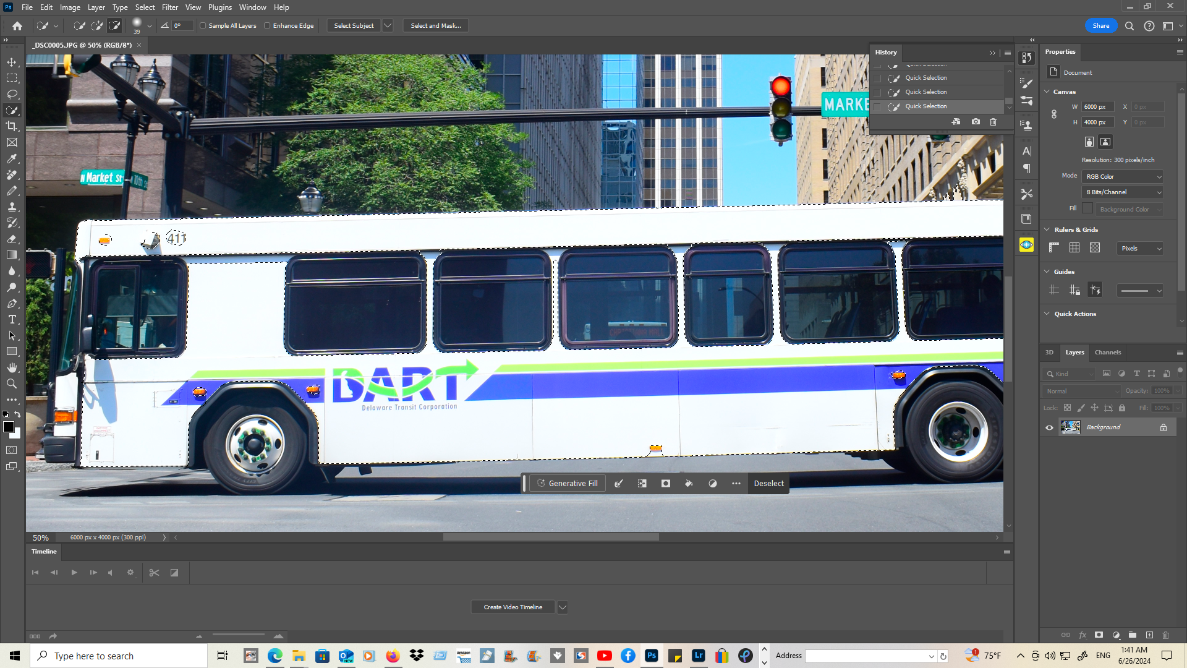Open Select Subject options arrow
Viewport: 1187px width, 668px height.
click(388, 26)
